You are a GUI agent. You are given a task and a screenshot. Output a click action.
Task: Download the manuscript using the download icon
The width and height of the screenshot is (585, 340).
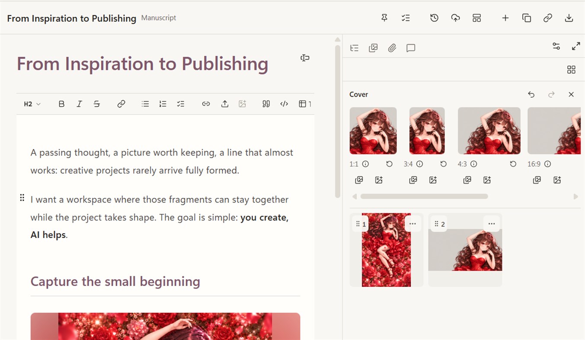(569, 18)
